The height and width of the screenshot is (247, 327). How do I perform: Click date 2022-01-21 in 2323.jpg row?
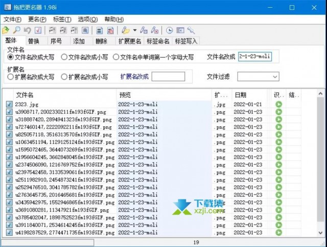click(248, 104)
